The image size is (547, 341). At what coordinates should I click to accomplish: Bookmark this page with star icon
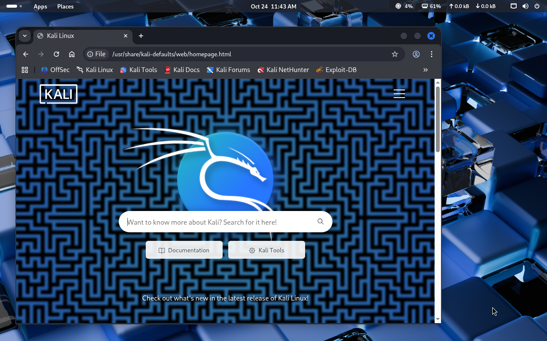coord(395,54)
